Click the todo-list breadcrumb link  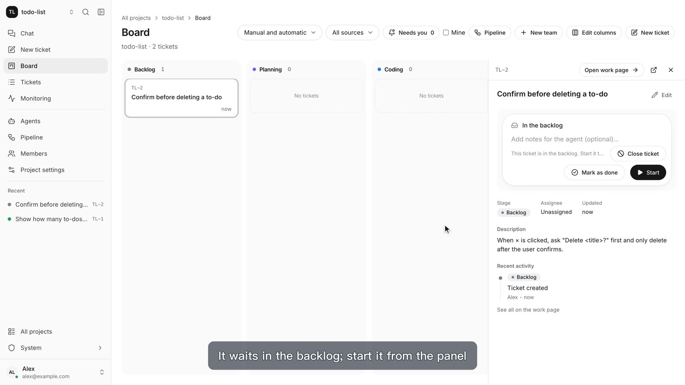[173, 18]
